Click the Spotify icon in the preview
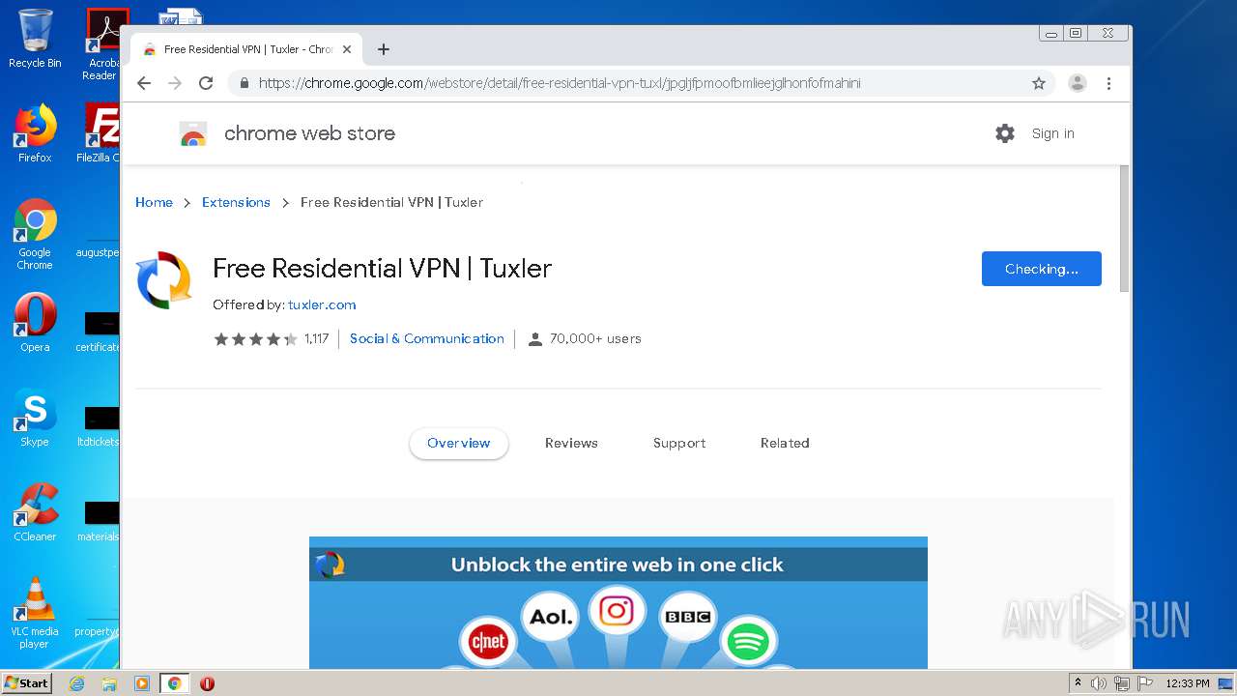The image size is (1237, 696). click(x=747, y=642)
